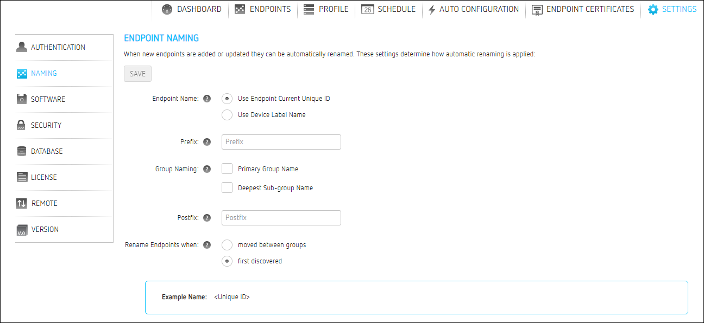Open Software settings label in sidebar
The image size is (704, 323).
(x=48, y=99)
